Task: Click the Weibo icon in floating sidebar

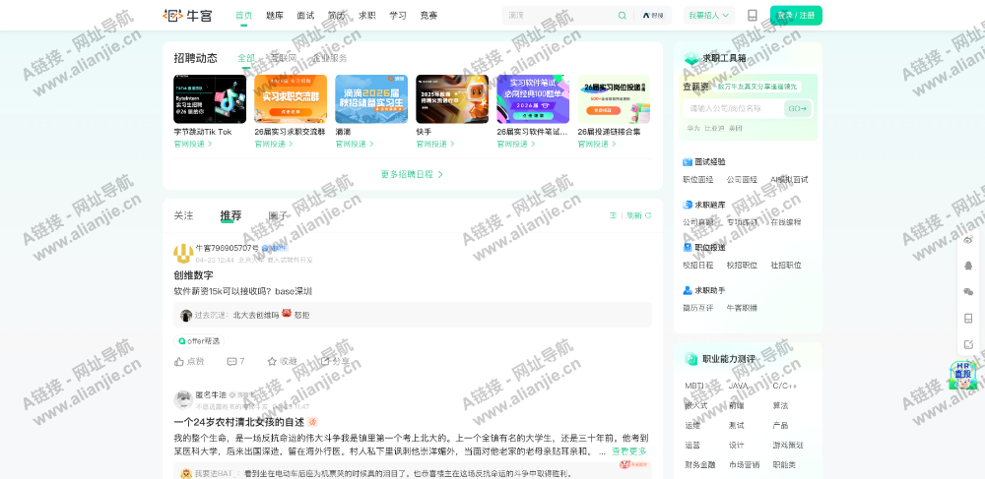Action: click(x=968, y=240)
